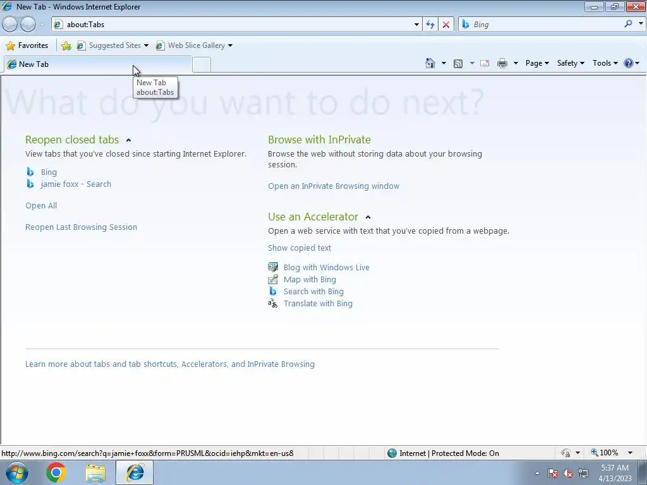This screenshot has height=485, width=647.
Task: Click the Search with Bing accelerator
Action: [313, 291]
